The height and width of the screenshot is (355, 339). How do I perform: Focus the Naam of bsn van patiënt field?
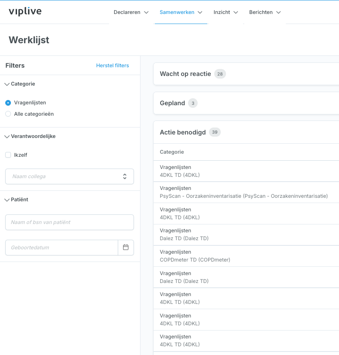tap(69, 222)
